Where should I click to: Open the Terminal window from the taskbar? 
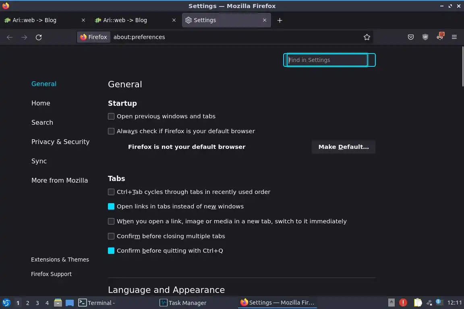click(117, 303)
